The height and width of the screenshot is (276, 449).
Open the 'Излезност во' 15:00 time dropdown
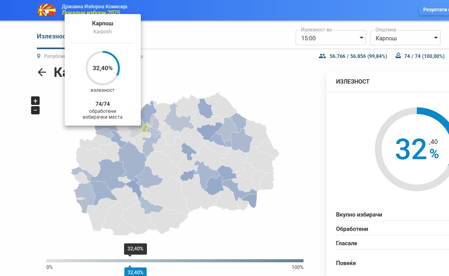[x=331, y=38]
